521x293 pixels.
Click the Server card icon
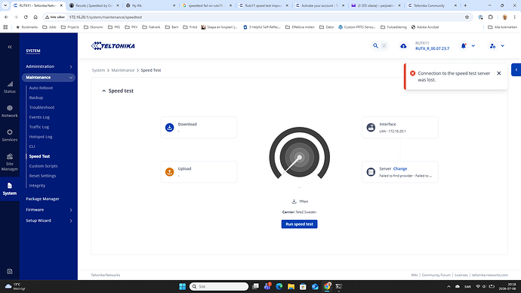(371, 171)
